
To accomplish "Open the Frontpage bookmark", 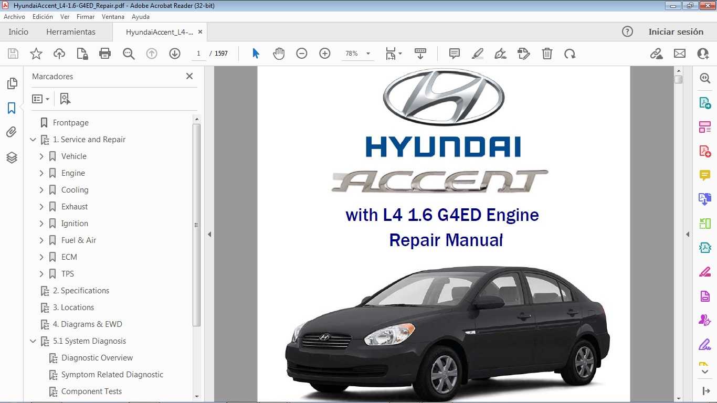I will (x=71, y=123).
